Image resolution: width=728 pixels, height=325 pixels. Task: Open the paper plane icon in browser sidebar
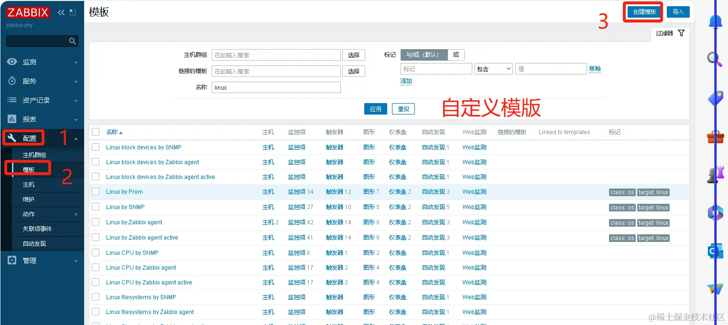[x=715, y=289]
